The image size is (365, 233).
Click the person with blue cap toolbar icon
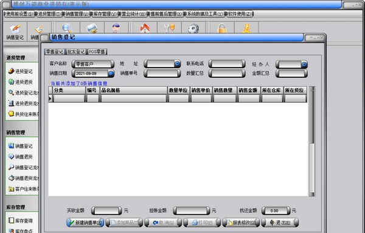pyautogui.click(x=116, y=28)
